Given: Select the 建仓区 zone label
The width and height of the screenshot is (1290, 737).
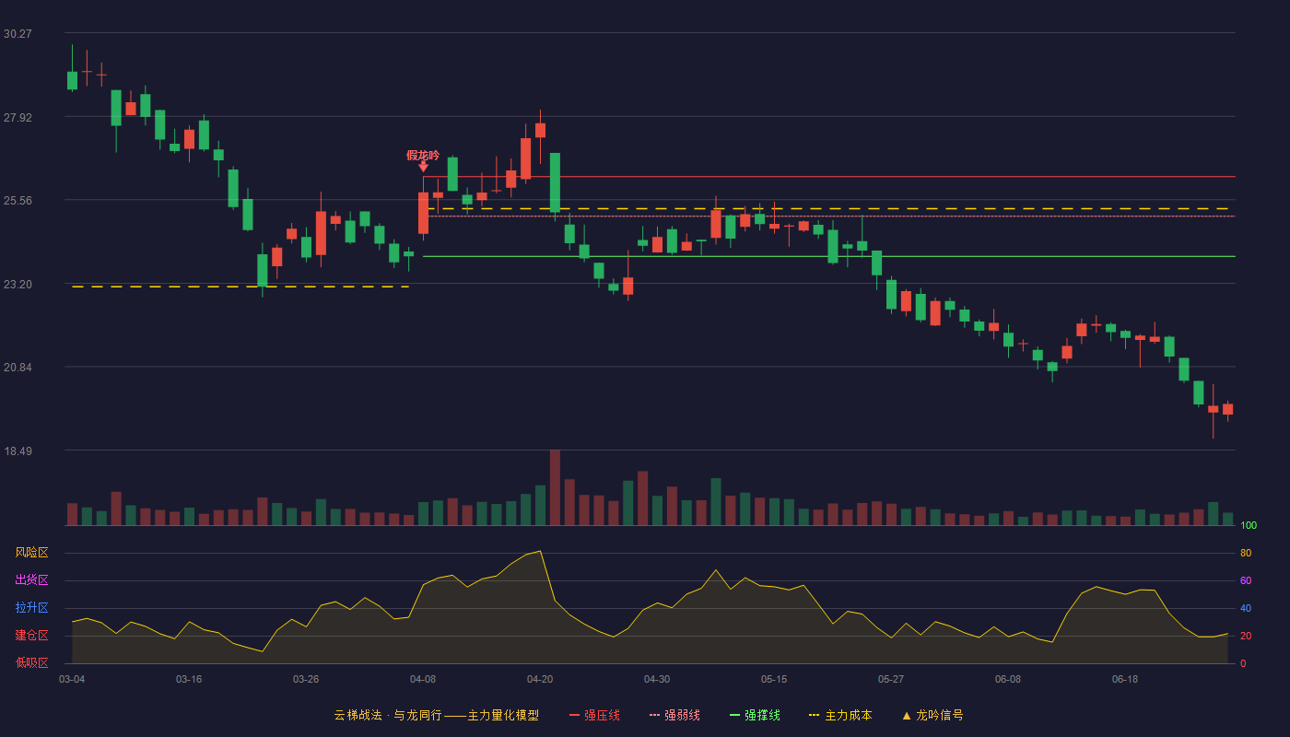Looking at the screenshot, I should tap(31, 636).
